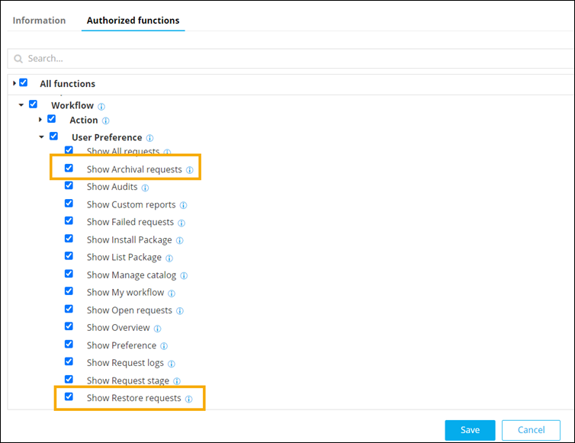Expand the All functions tree arrow
The width and height of the screenshot is (575, 443).
coord(14,83)
